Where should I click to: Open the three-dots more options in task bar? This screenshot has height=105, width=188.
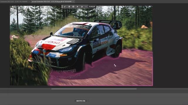[86, 6]
